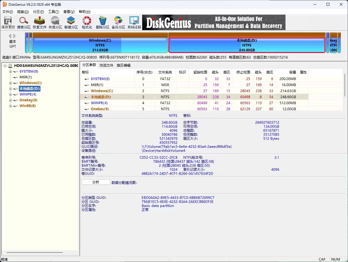Screen dimensions: 348x262
Task: Select WinRE(6) in the disk tree
Action: click(x=28, y=106)
